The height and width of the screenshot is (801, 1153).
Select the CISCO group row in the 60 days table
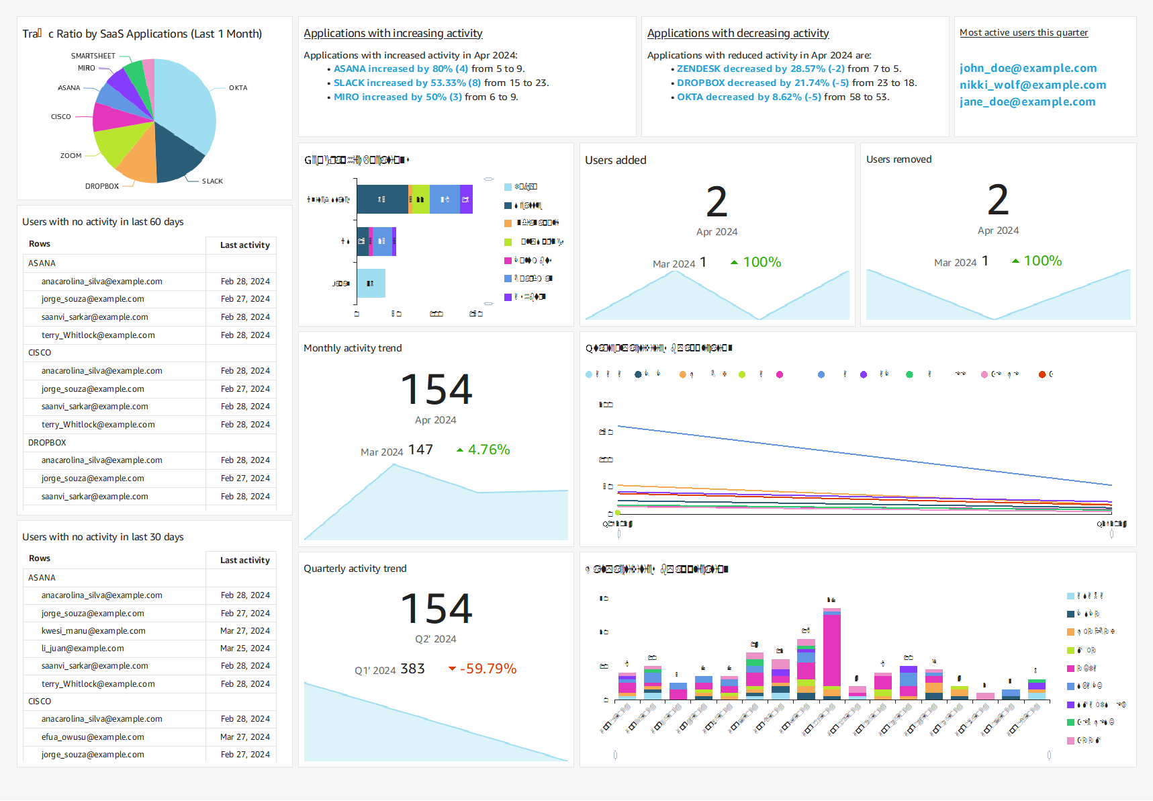pyautogui.click(x=149, y=353)
